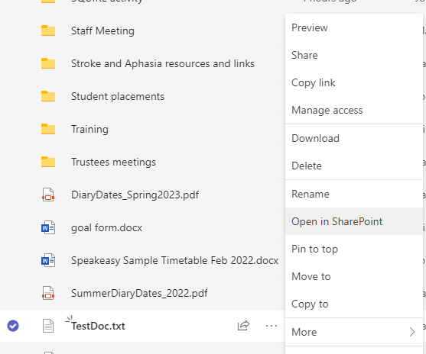
Task: Deselect the TestDoc.txt row checkmark
Action: (13, 326)
